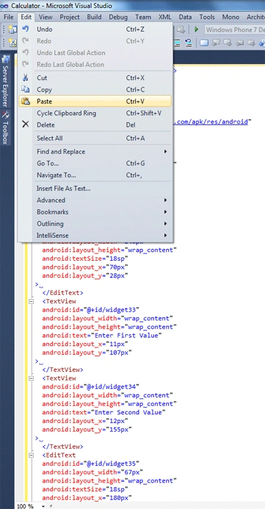Viewport: 265px width, 509px height.
Task: Open the Windows Phone 7 target dropdown
Action: coord(235,30)
